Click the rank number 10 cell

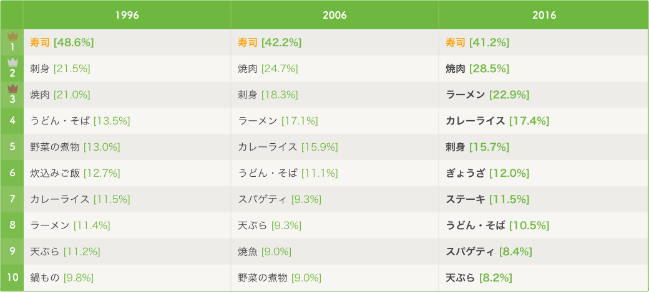pyautogui.click(x=12, y=278)
